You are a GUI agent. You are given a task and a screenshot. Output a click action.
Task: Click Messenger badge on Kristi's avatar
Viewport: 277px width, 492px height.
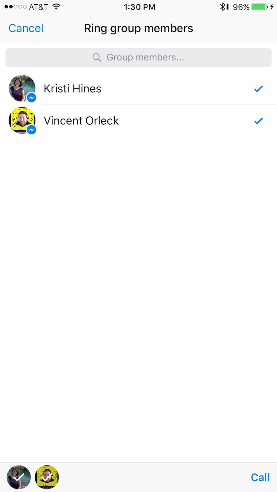[x=31, y=98]
